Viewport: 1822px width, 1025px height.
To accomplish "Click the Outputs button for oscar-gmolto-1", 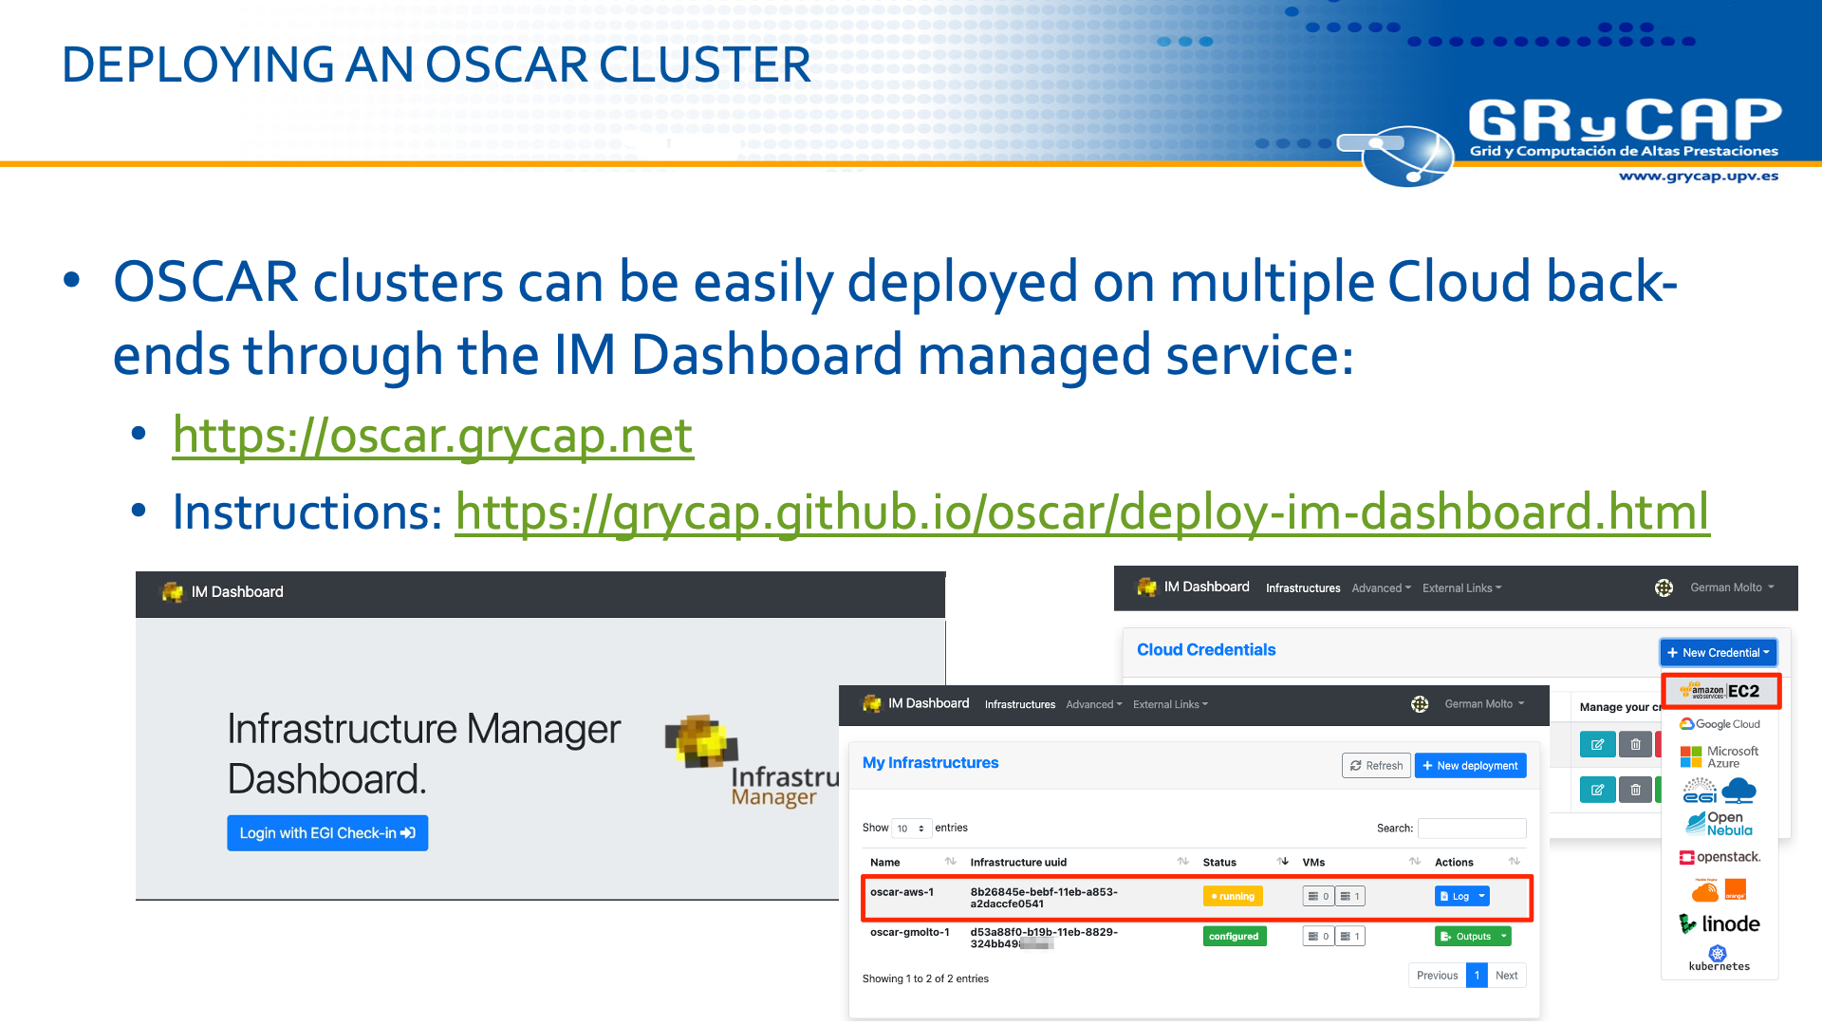I will pos(1465,937).
